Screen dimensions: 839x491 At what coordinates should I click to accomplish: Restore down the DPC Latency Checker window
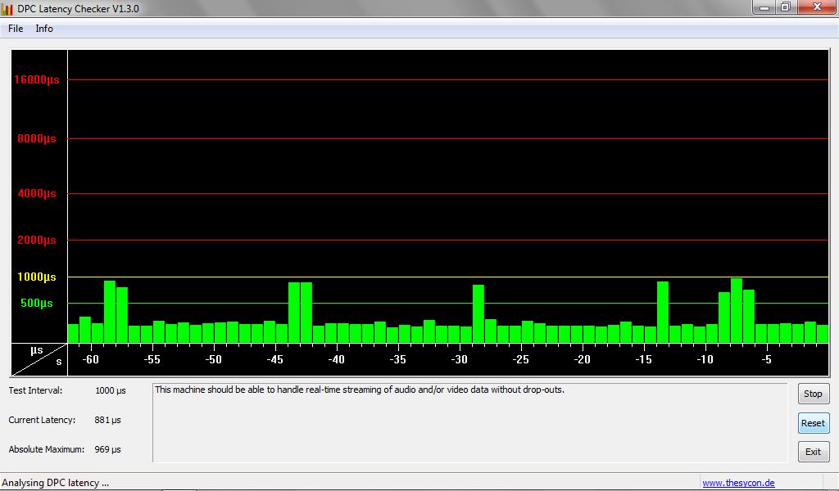[786, 7]
